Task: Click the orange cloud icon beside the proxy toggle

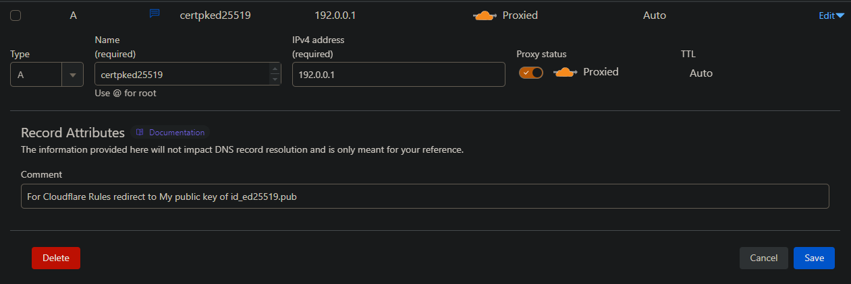Action: point(565,73)
